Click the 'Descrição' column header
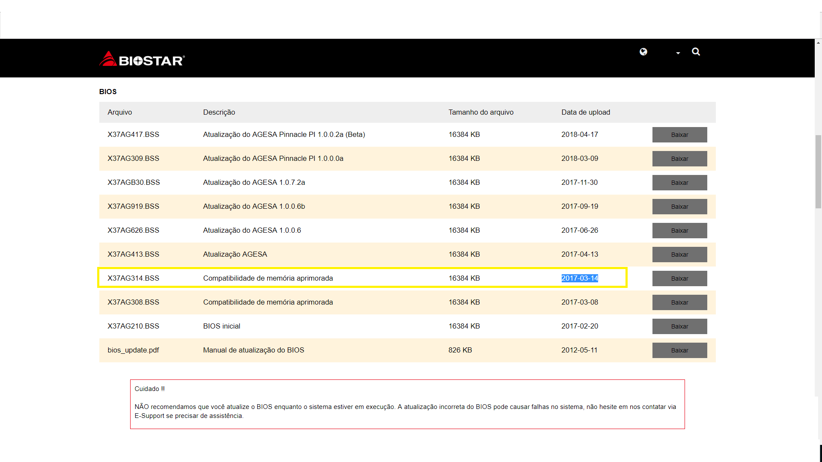 point(219,112)
